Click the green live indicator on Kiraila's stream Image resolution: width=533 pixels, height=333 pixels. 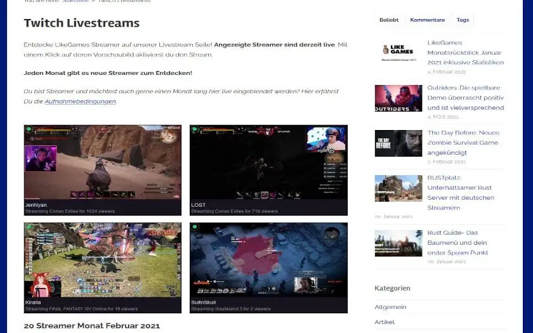click(29, 227)
